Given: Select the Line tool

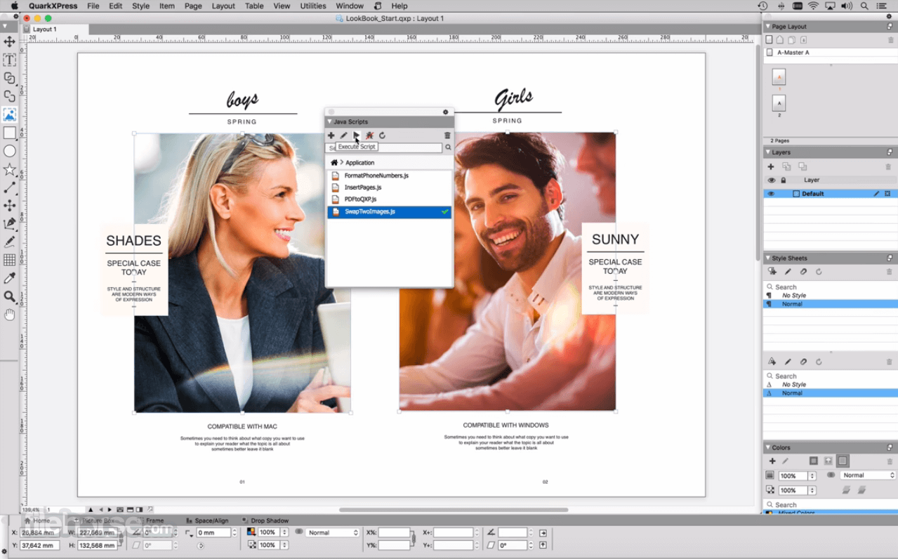Looking at the screenshot, I should click(x=9, y=188).
